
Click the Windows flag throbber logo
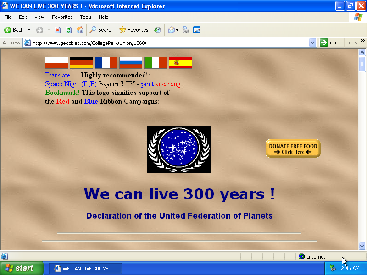pyautogui.click(x=358, y=17)
